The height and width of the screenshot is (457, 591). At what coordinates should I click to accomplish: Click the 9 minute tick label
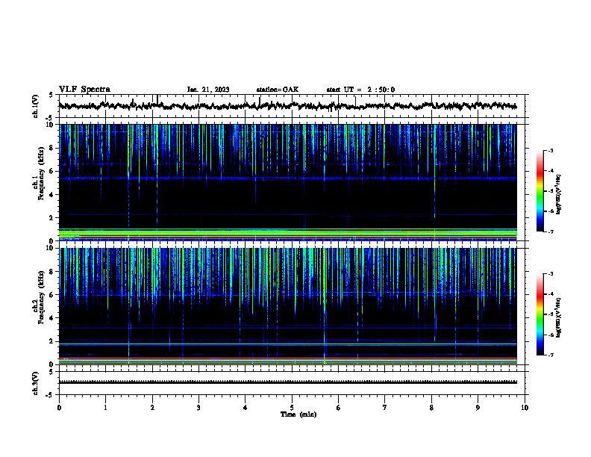[x=478, y=408]
